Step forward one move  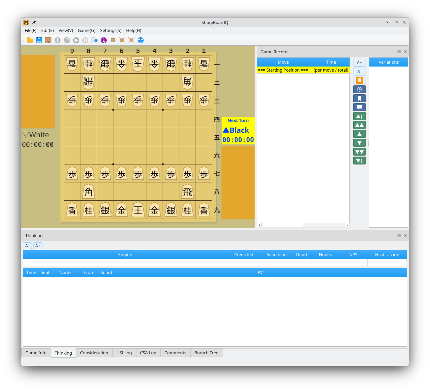pyautogui.click(x=359, y=143)
